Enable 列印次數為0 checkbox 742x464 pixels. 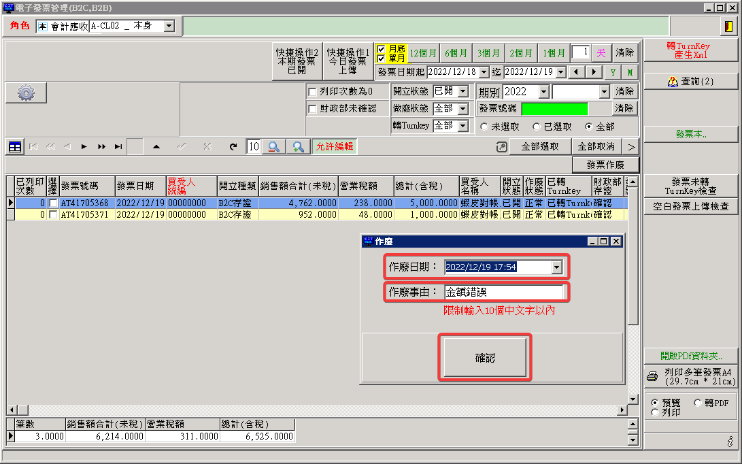coord(313,92)
